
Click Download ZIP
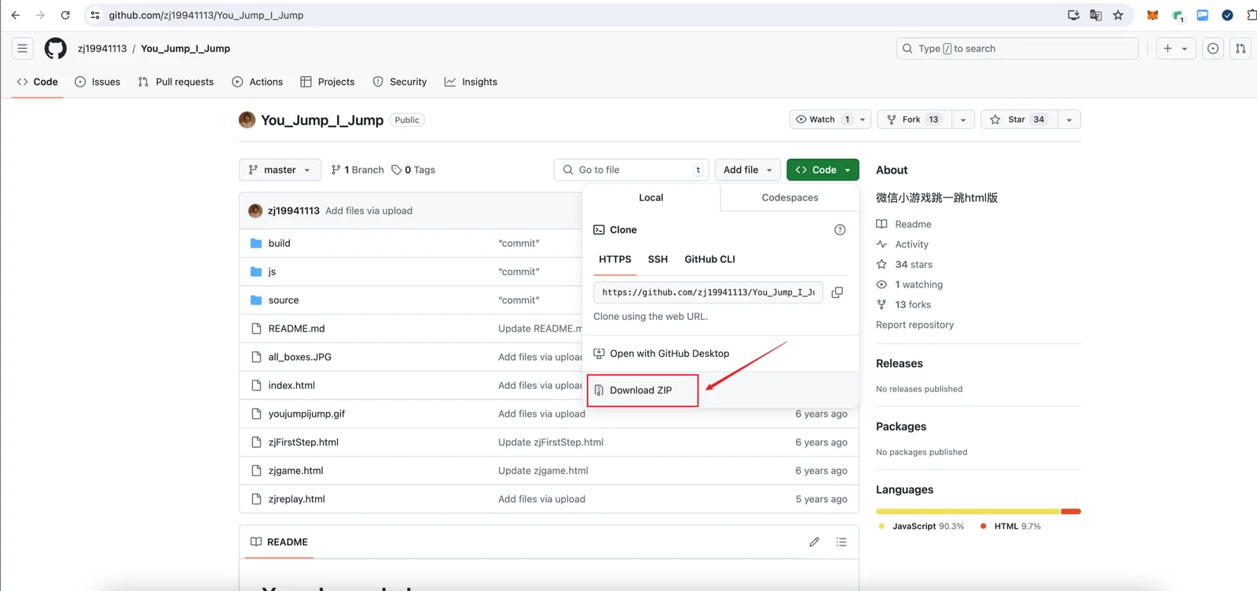643,390
